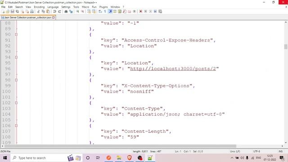Screen dimensions: 288x162
Task: Undo the last edit with Undo arrow
Action: [54, 11]
